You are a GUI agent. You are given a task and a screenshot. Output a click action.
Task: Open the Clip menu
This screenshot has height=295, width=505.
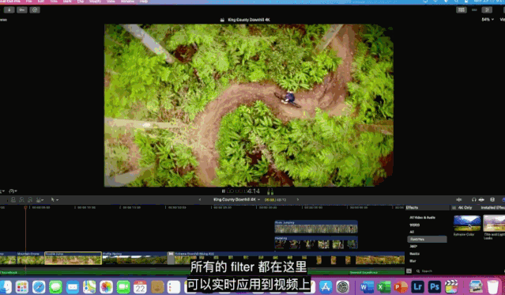click(80, 2)
